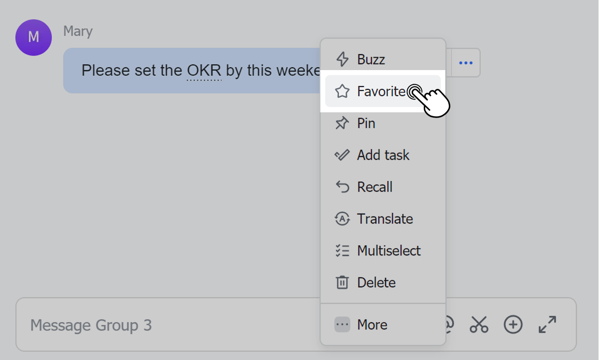The width and height of the screenshot is (599, 360).
Task: Click the sender name Mary
Action: tap(78, 32)
